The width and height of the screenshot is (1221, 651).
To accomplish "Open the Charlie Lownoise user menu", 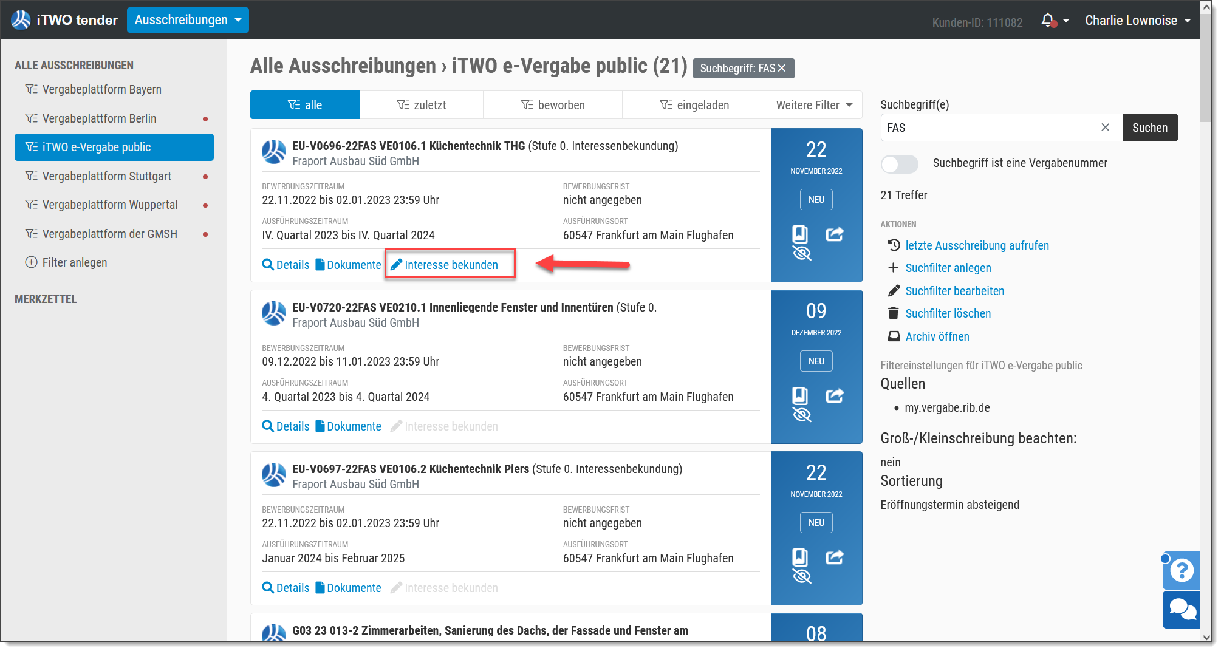I will click(x=1138, y=21).
